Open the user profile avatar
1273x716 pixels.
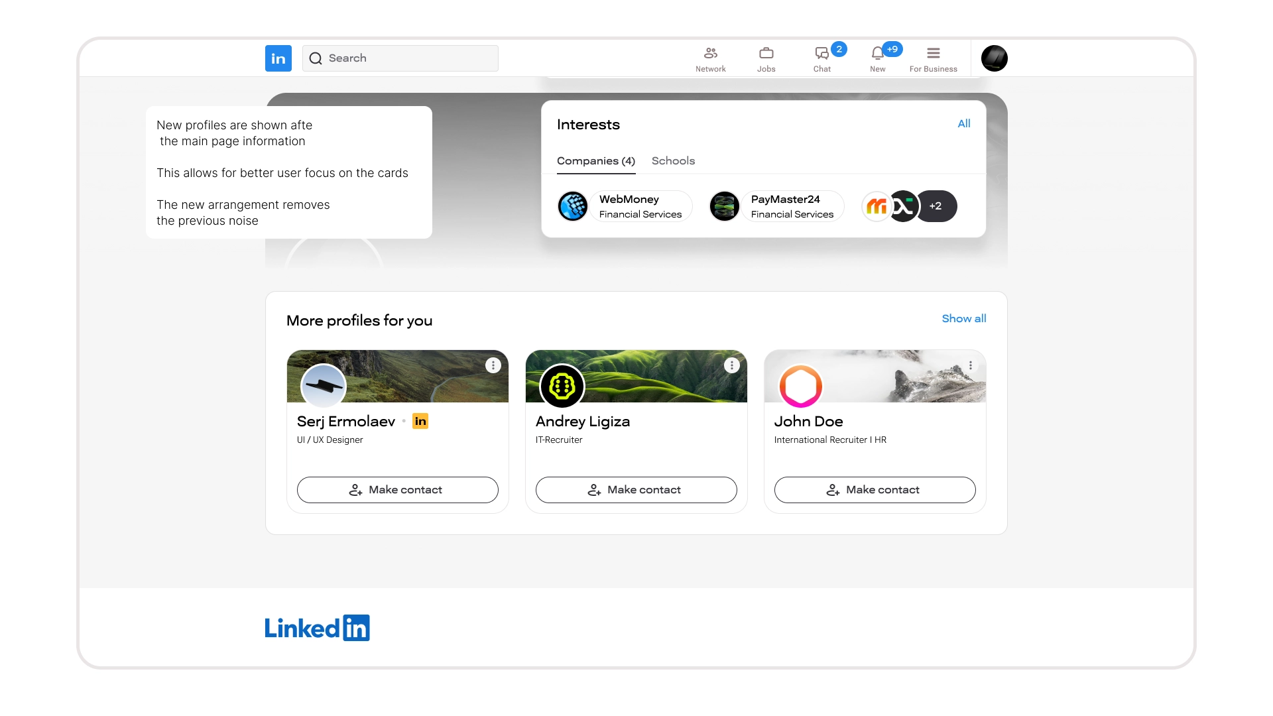994,58
